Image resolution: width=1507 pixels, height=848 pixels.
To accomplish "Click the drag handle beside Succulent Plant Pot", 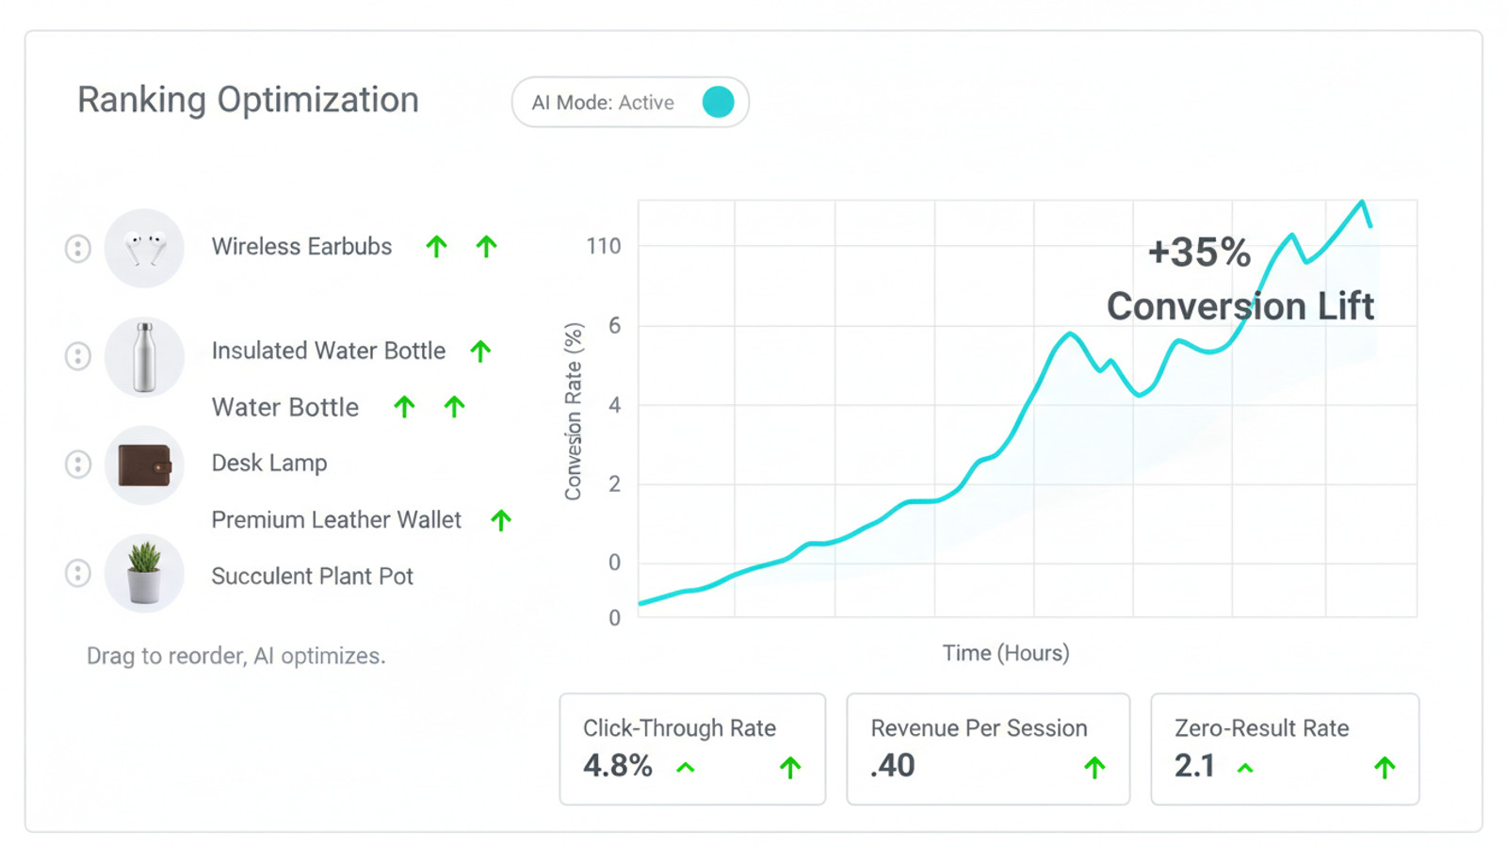I will [x=77, y=573].
